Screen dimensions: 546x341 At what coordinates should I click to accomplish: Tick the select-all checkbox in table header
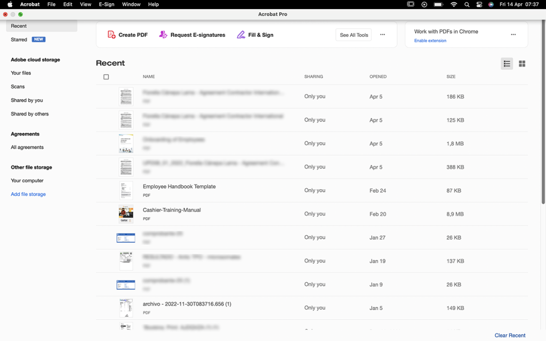click(106, 77)
